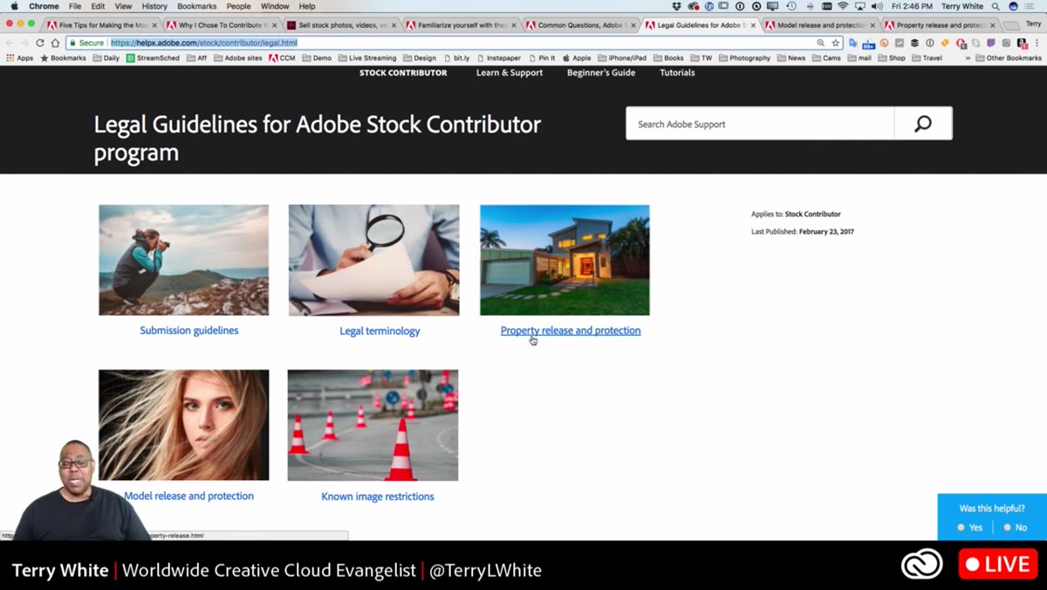Close the Five Tips for Making tab

point(154,25)
